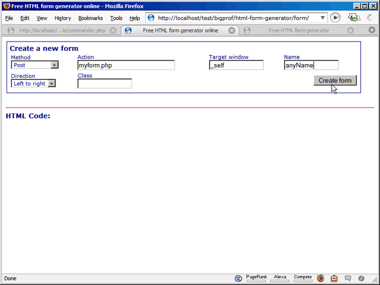This screenshot has width=380, height=285.
Task: Switch to the commander.php tab
Action: (x=62, y=30)
